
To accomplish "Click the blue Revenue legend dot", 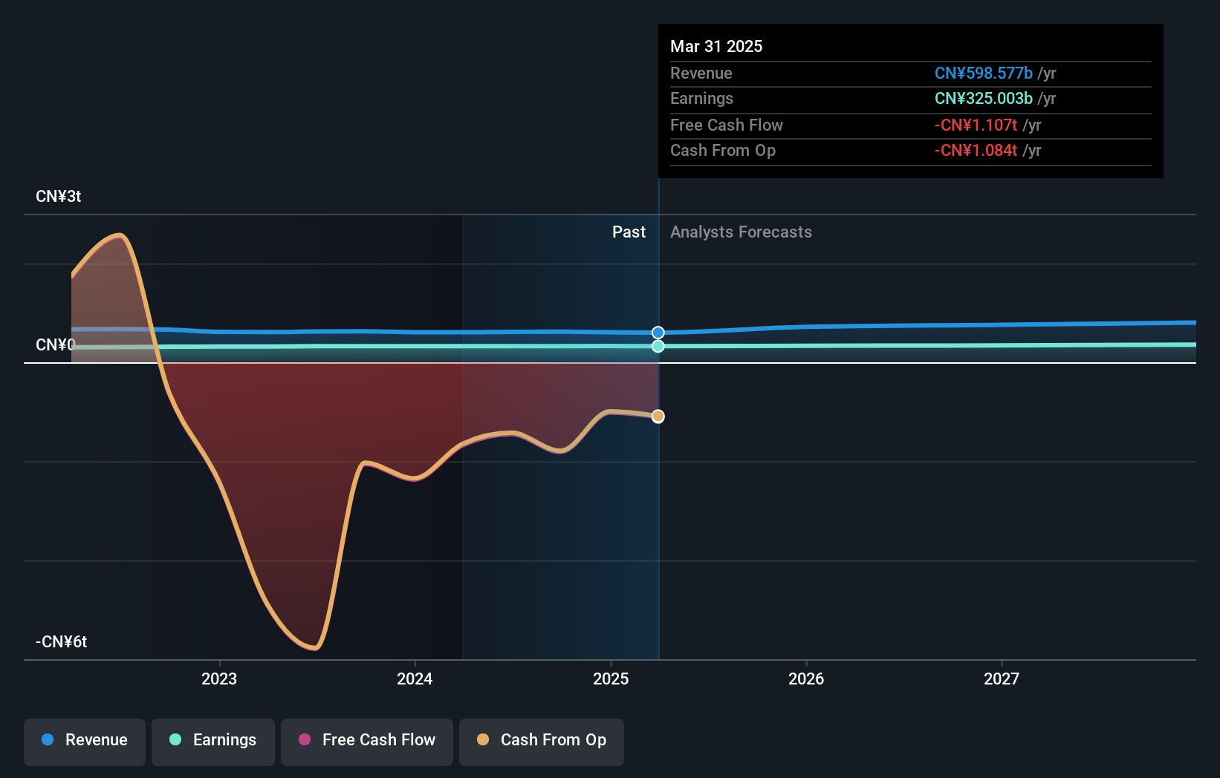I will click(x=48, y=739).
